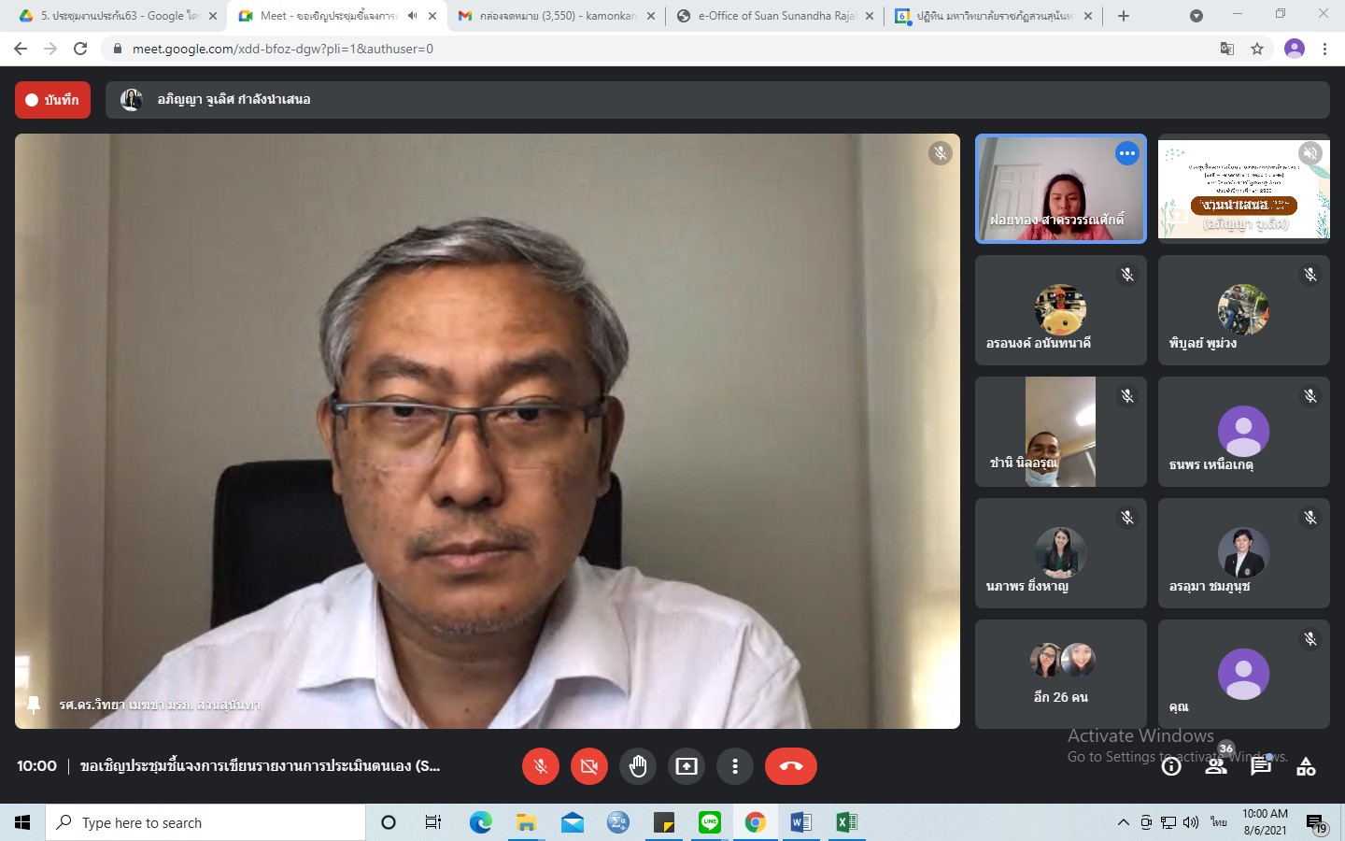Switch to the Gmail inbox tab

pyautogui.click(x=556, y=16)
